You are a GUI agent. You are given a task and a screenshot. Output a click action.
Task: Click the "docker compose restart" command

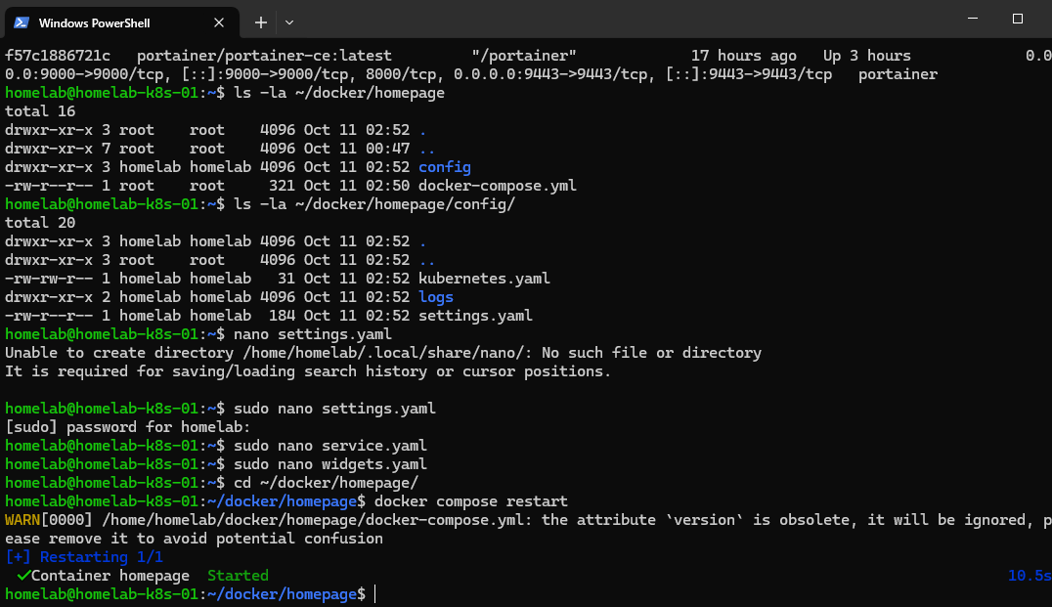click(471, 501)
